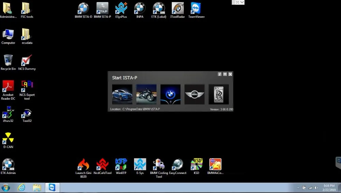Choose the motorcycle brand image in Start ISTA-P
Viewport: 341px width, 193px height.
click(x=146, y=94)
